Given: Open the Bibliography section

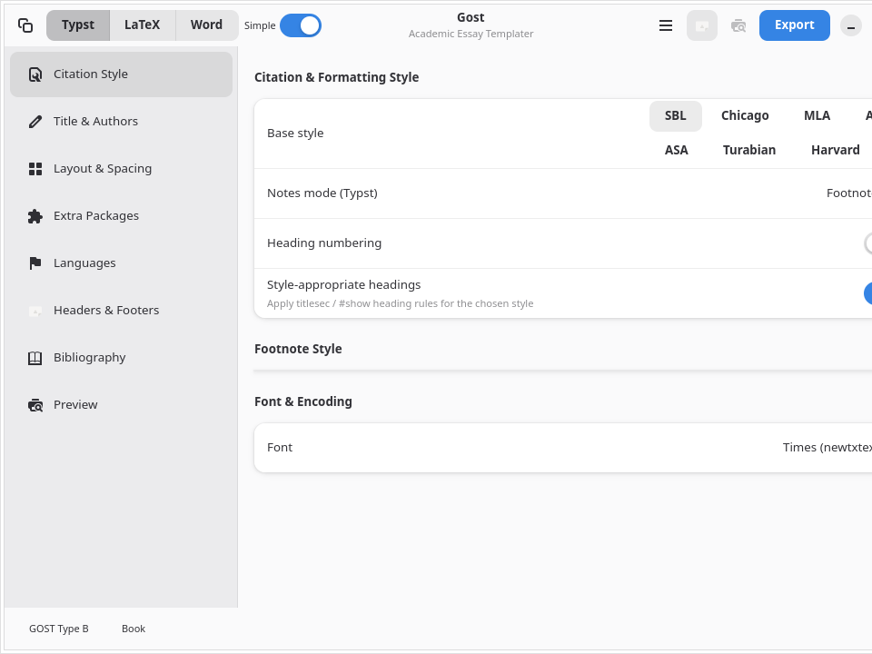Looking at the screenshot, I should [121, 358].
